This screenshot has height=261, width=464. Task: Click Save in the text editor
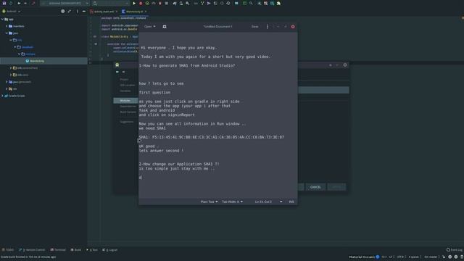(254, 27)
